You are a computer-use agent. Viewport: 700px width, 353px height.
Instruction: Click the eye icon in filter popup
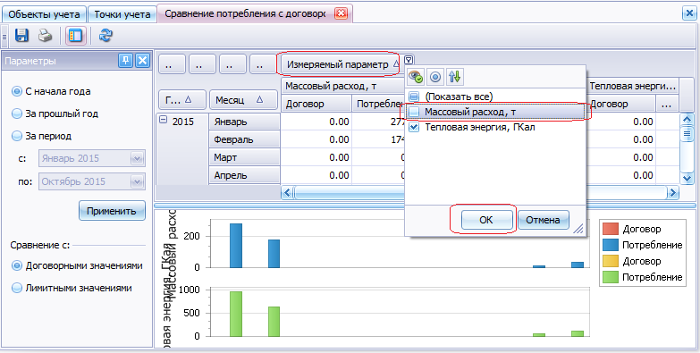point(416,77)
